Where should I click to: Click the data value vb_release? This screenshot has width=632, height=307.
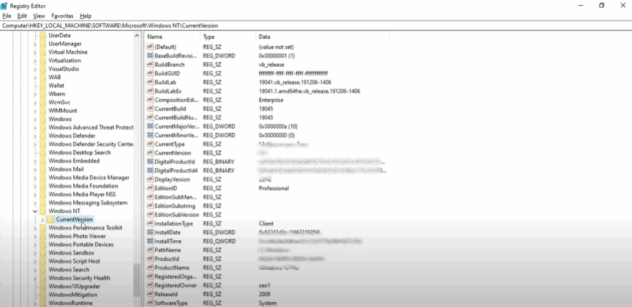[x=272, y=65]
